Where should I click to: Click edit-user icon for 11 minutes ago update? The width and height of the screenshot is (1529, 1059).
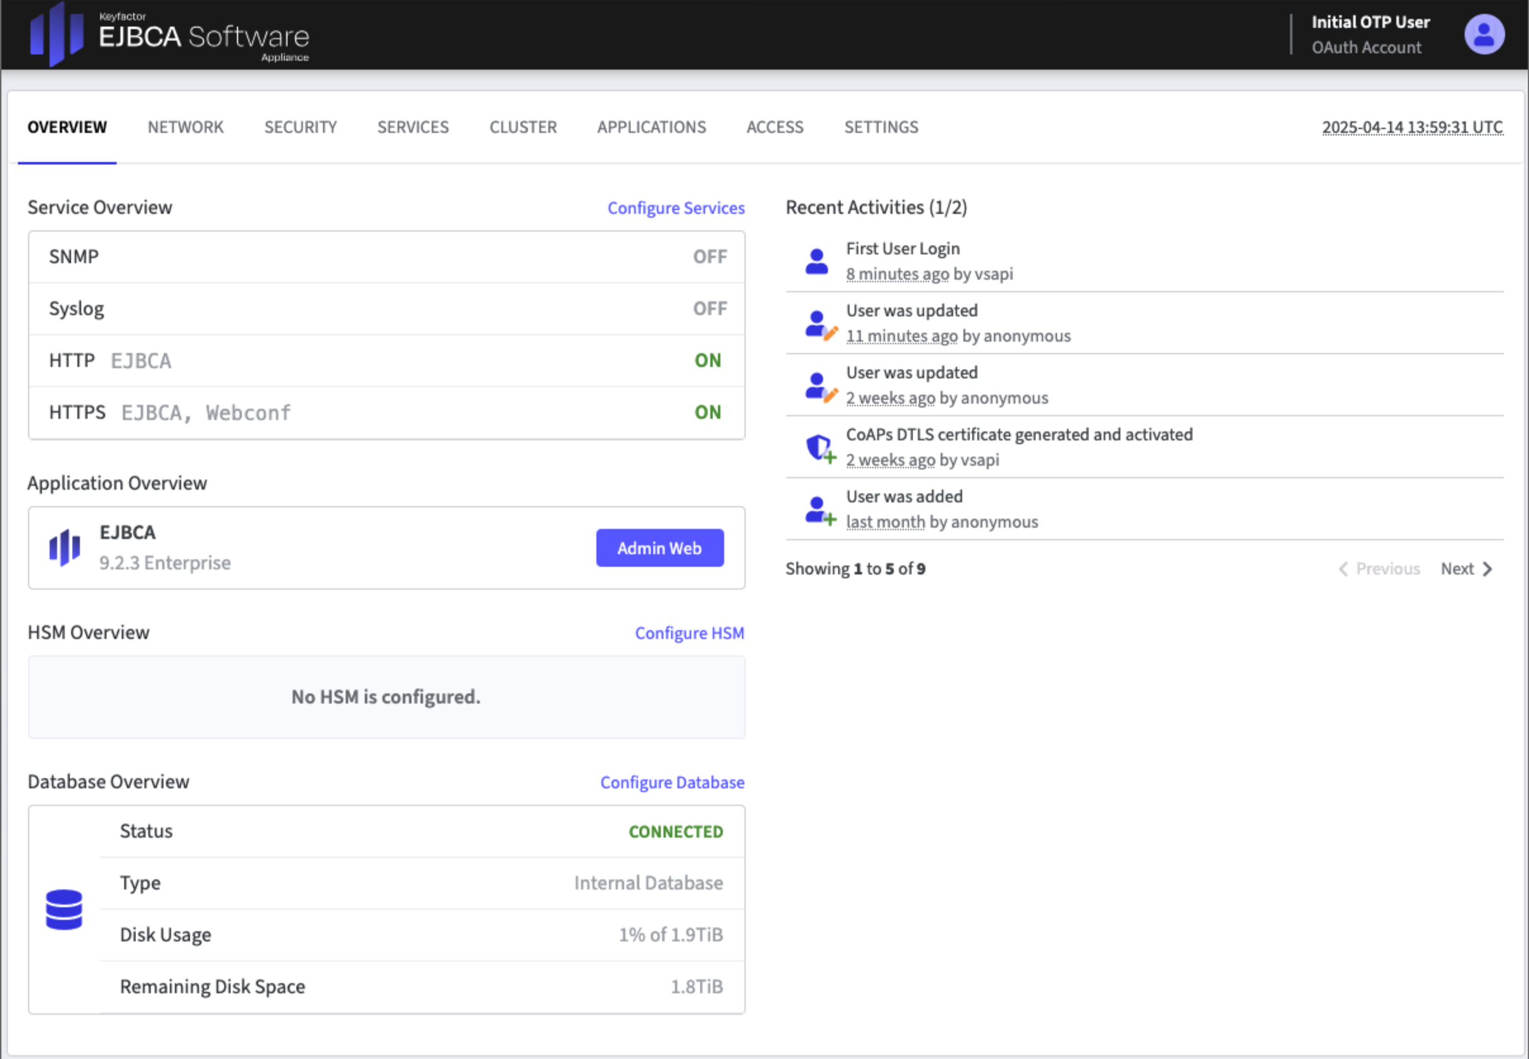pos(820,325)
